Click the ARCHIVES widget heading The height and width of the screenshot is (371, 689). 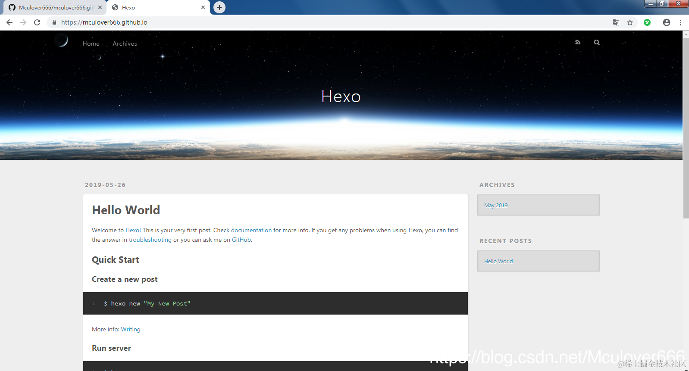pyautogui.click(x=497, y=185)
